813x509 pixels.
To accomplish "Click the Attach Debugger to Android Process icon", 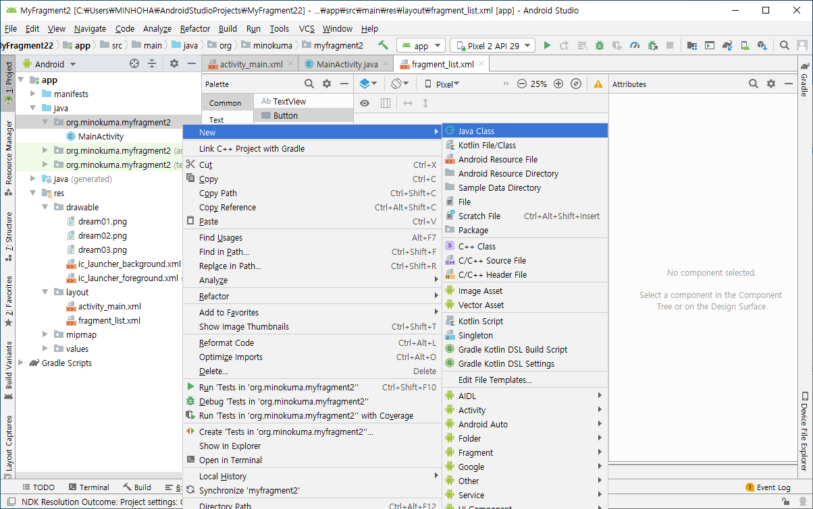I will 652,45.
